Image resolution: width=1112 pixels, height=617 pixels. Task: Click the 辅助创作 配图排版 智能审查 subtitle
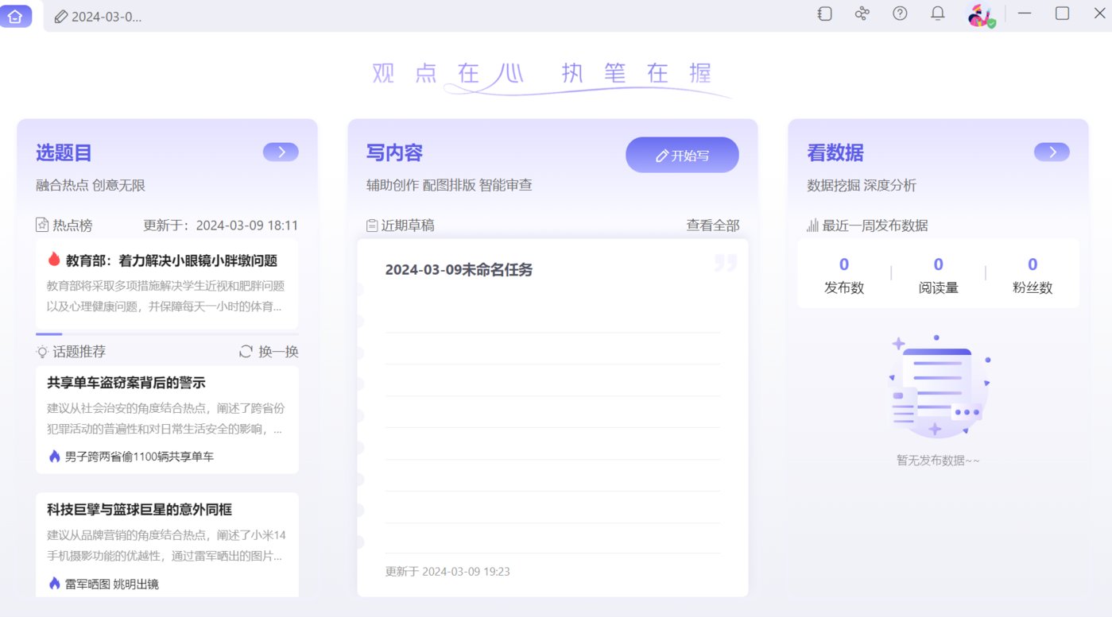449,186
